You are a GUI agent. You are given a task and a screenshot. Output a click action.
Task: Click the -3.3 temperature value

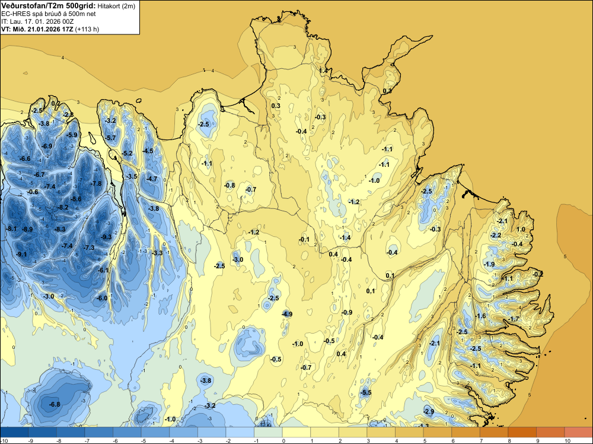coord(157,253)
